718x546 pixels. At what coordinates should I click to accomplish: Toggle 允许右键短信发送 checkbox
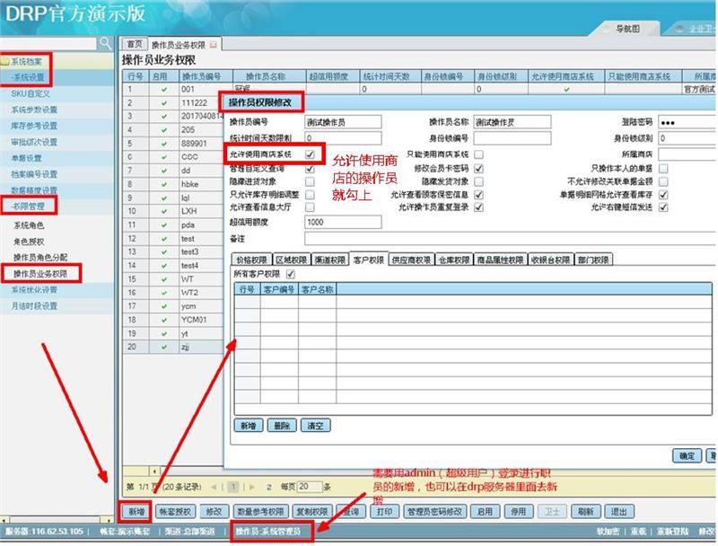click(663, 207)
